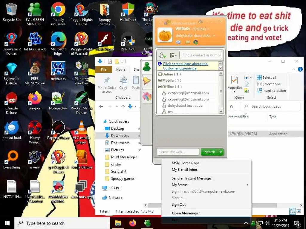Open the dropdown arrow next to green Search button

coord(221,152)
